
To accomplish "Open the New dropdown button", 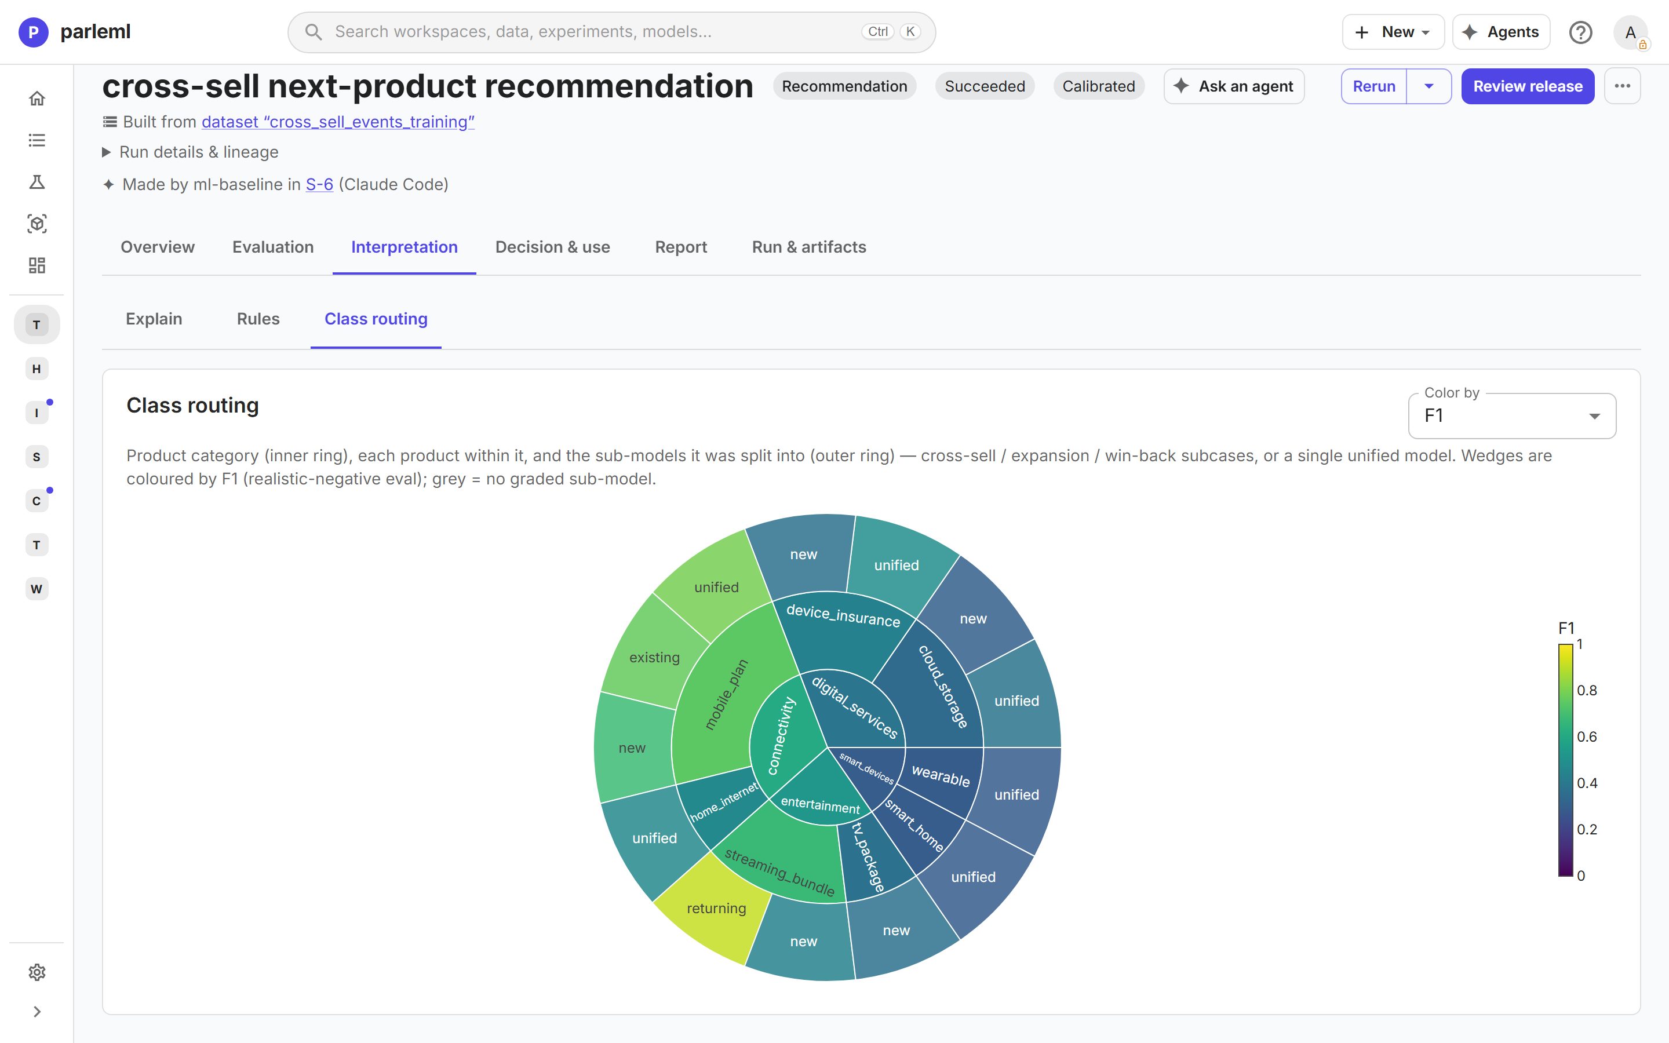I will point(1393,32).
